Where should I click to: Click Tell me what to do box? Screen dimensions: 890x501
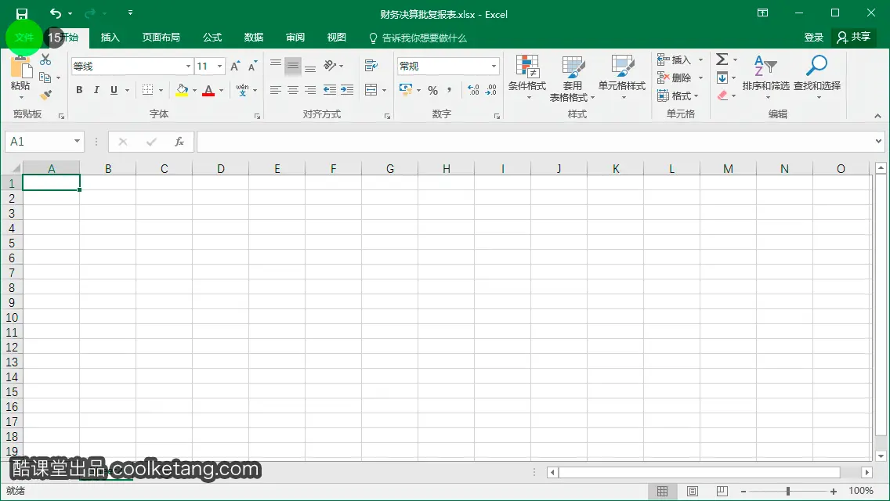click(x=418, y=38)
